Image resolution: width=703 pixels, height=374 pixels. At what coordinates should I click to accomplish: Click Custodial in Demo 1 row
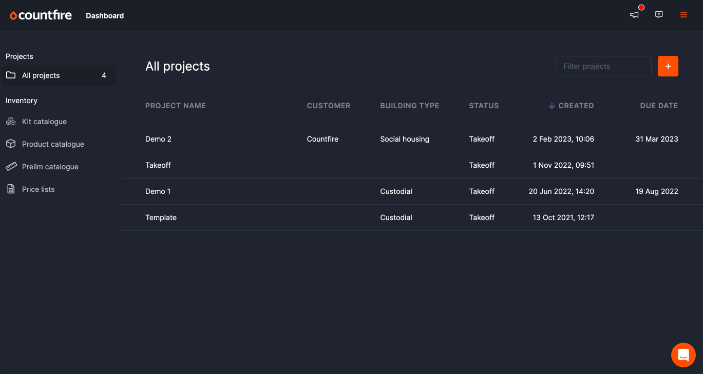[x=396, y=191]
